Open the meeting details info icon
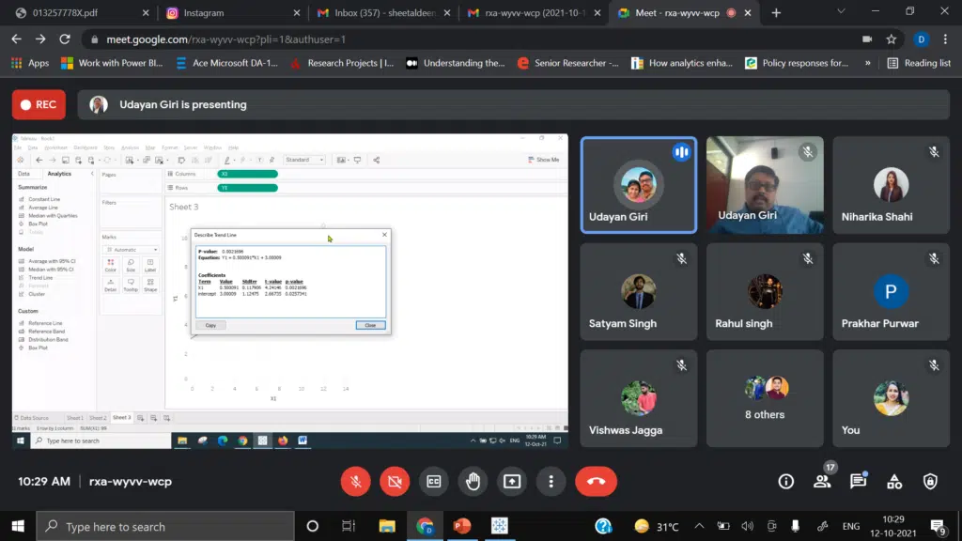The width and height of the screenshot is (962, 541). 786,482
